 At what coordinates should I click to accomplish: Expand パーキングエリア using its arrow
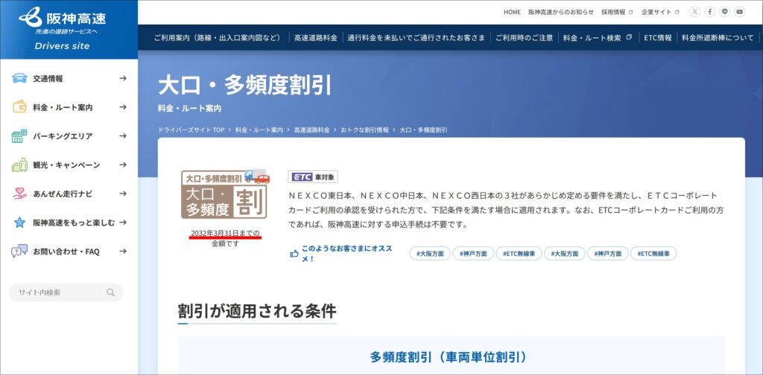123,136
